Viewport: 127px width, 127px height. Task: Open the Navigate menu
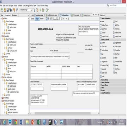pyautogui.click(x=11, y=6)
